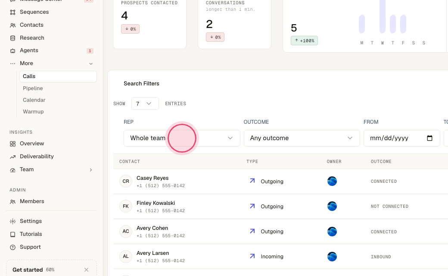Viewport: 448px width, 276px height.
Task: Click the Monday bar in the chart
Action: coord(362,24)
